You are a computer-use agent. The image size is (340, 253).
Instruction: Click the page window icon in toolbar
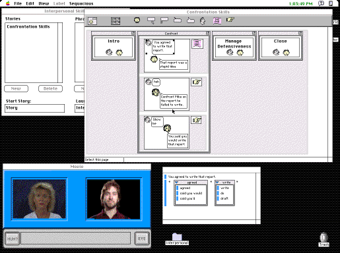pos(92,21)
